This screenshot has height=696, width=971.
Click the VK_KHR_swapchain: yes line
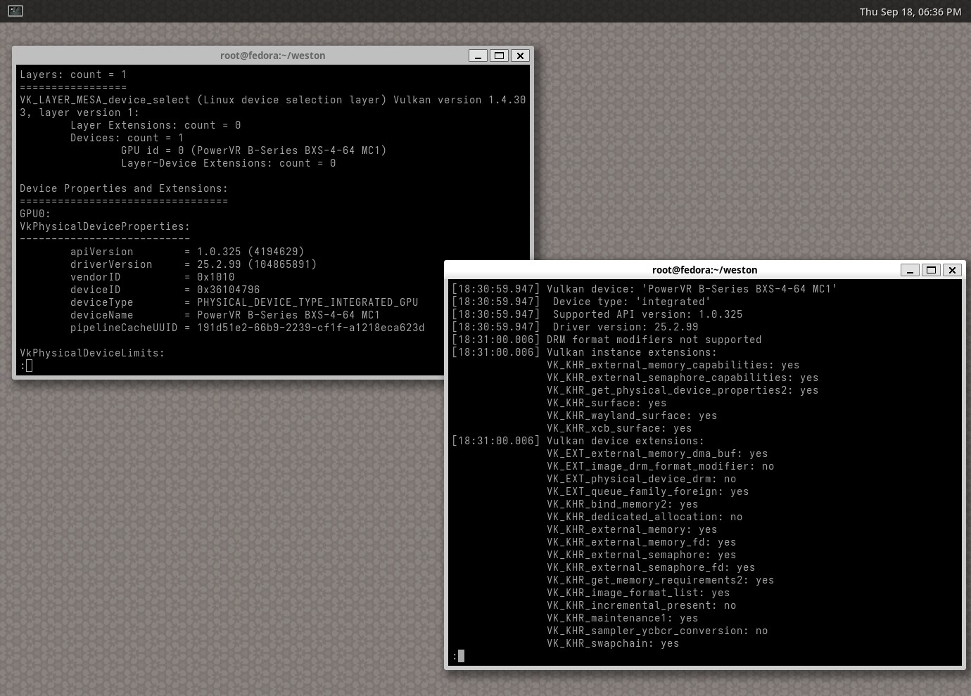point(612,643)
